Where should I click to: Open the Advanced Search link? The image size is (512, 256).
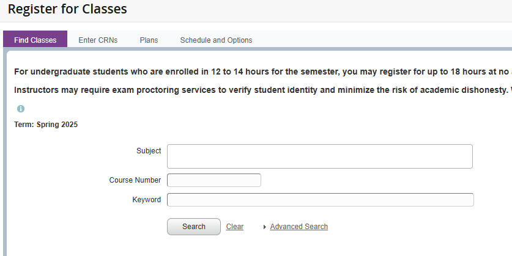299,227
